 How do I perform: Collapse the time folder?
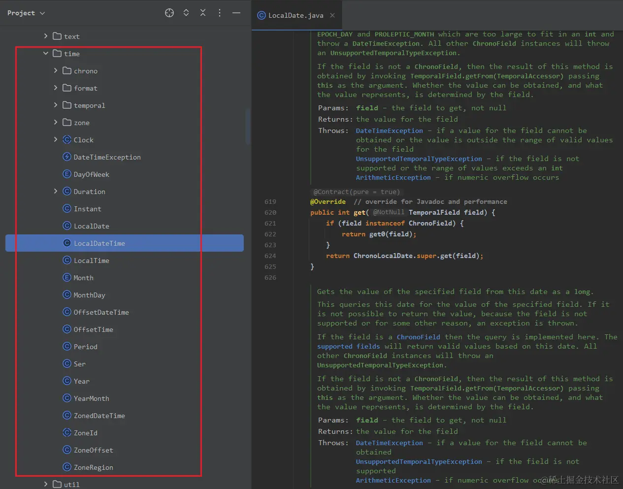click(x=45, y=53)
